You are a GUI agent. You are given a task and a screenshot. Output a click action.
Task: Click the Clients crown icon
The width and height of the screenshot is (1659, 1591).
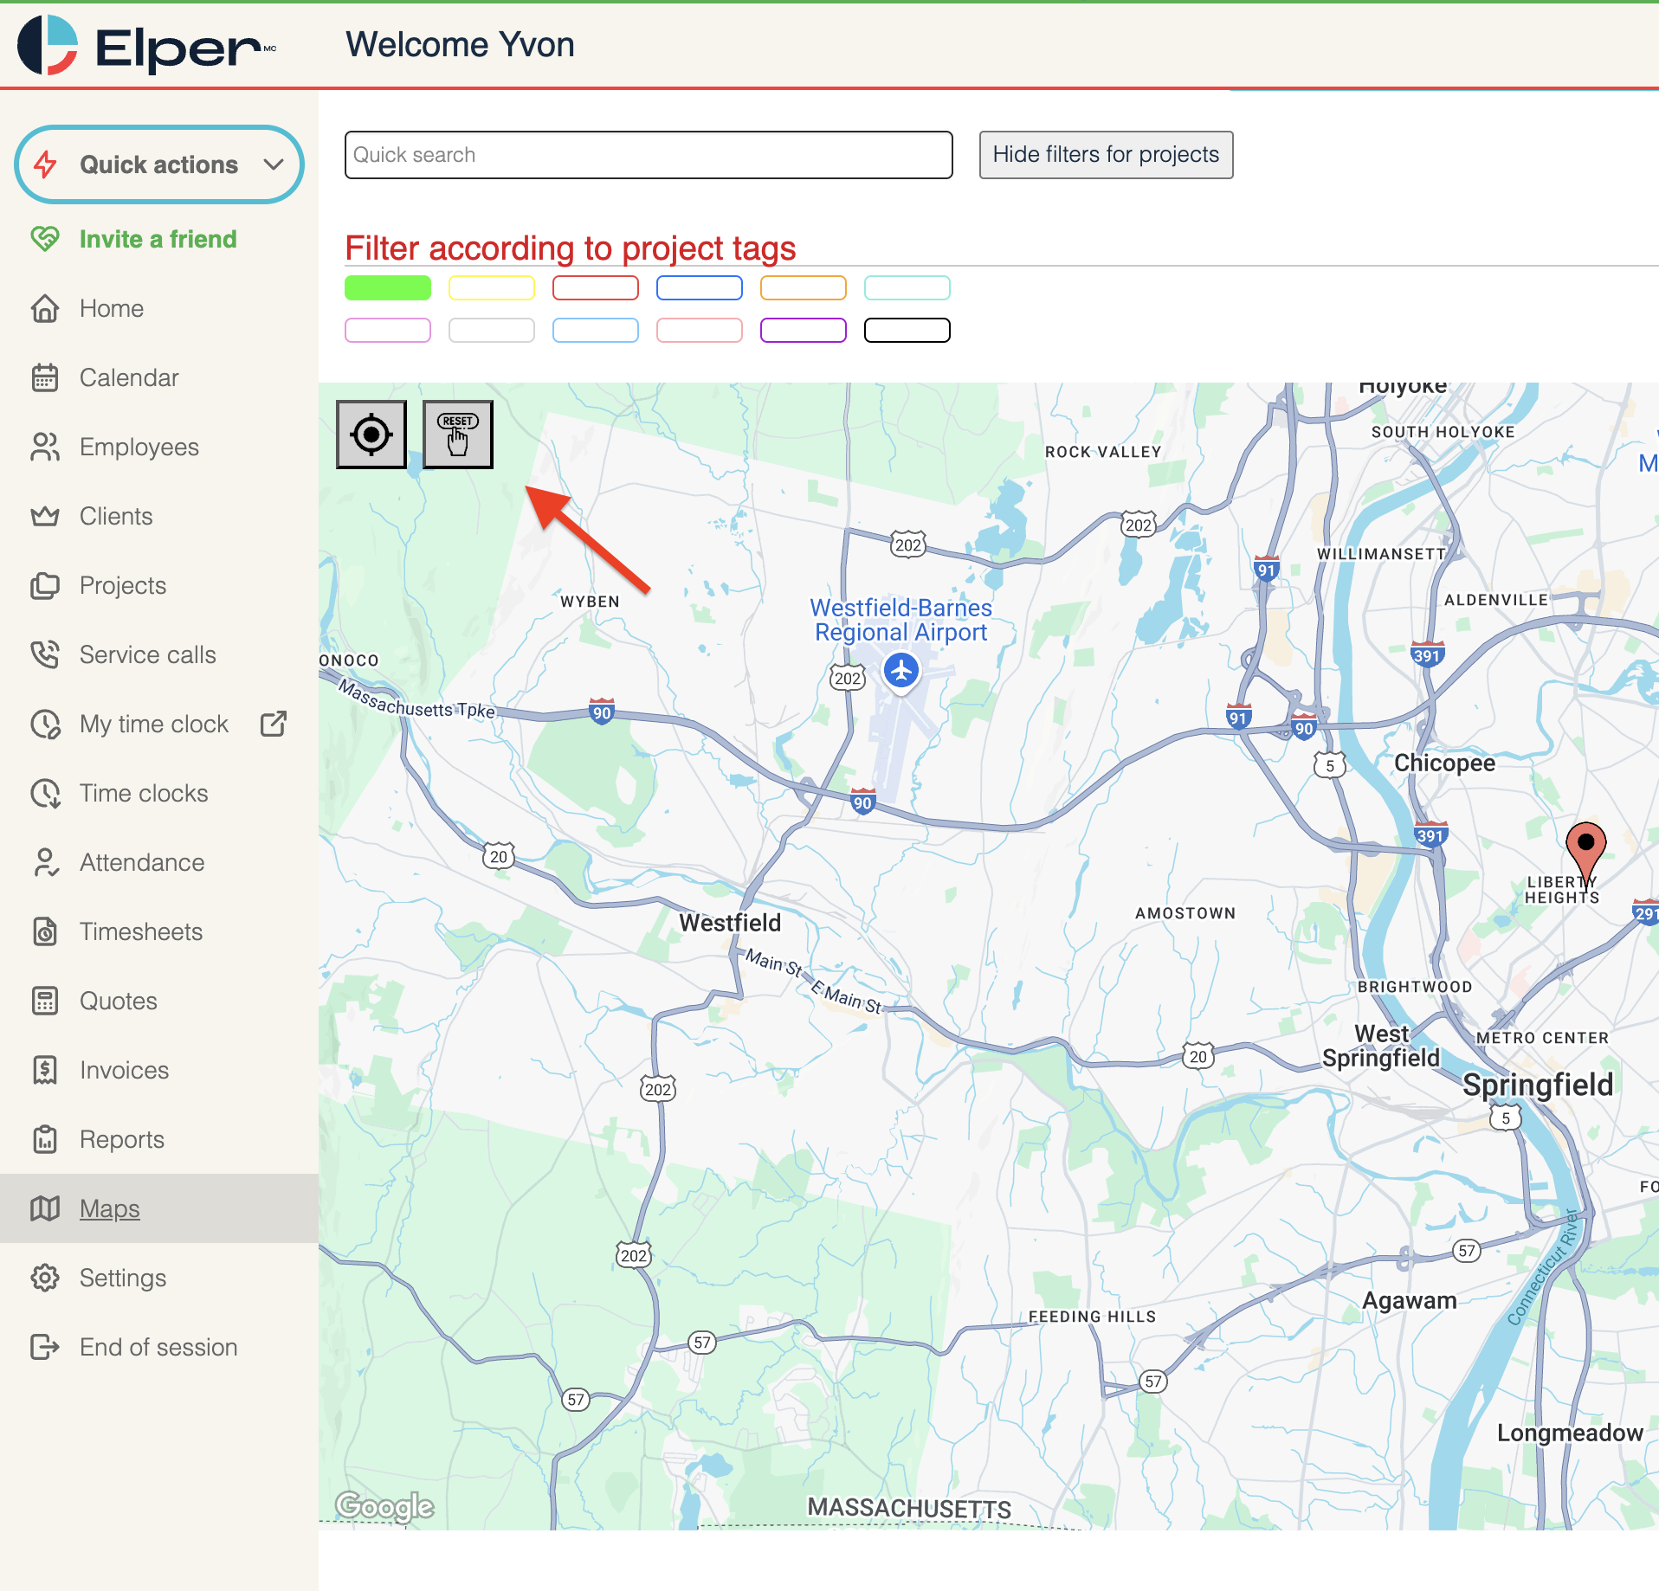[x=45, y=516]
